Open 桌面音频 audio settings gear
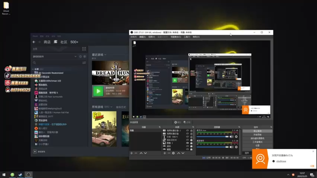Screen dimensions: 317x178 236,147
